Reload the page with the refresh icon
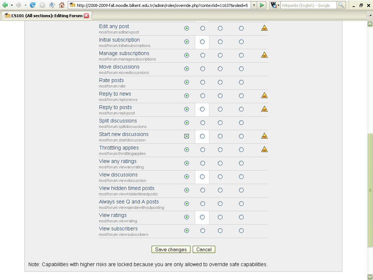 (x=32, y=5)
